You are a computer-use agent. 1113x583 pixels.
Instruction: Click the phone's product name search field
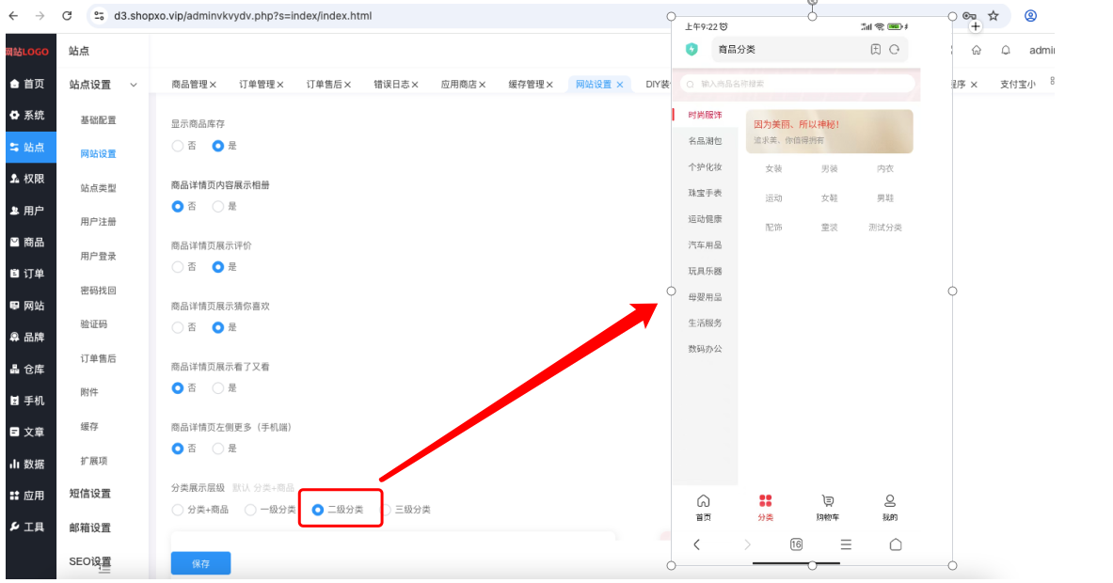point(797,85)
